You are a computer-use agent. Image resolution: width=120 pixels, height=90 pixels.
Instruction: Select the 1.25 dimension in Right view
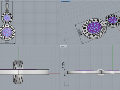(x=63, y=65)
